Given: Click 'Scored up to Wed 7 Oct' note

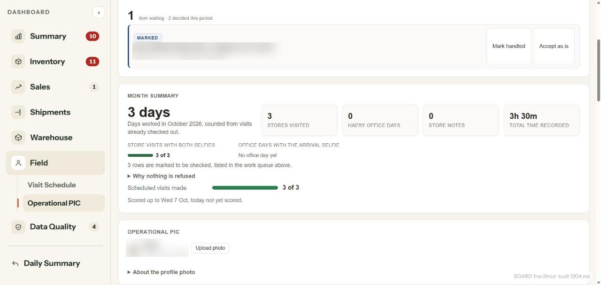Looking at the screenshot, I should [185, 200].
